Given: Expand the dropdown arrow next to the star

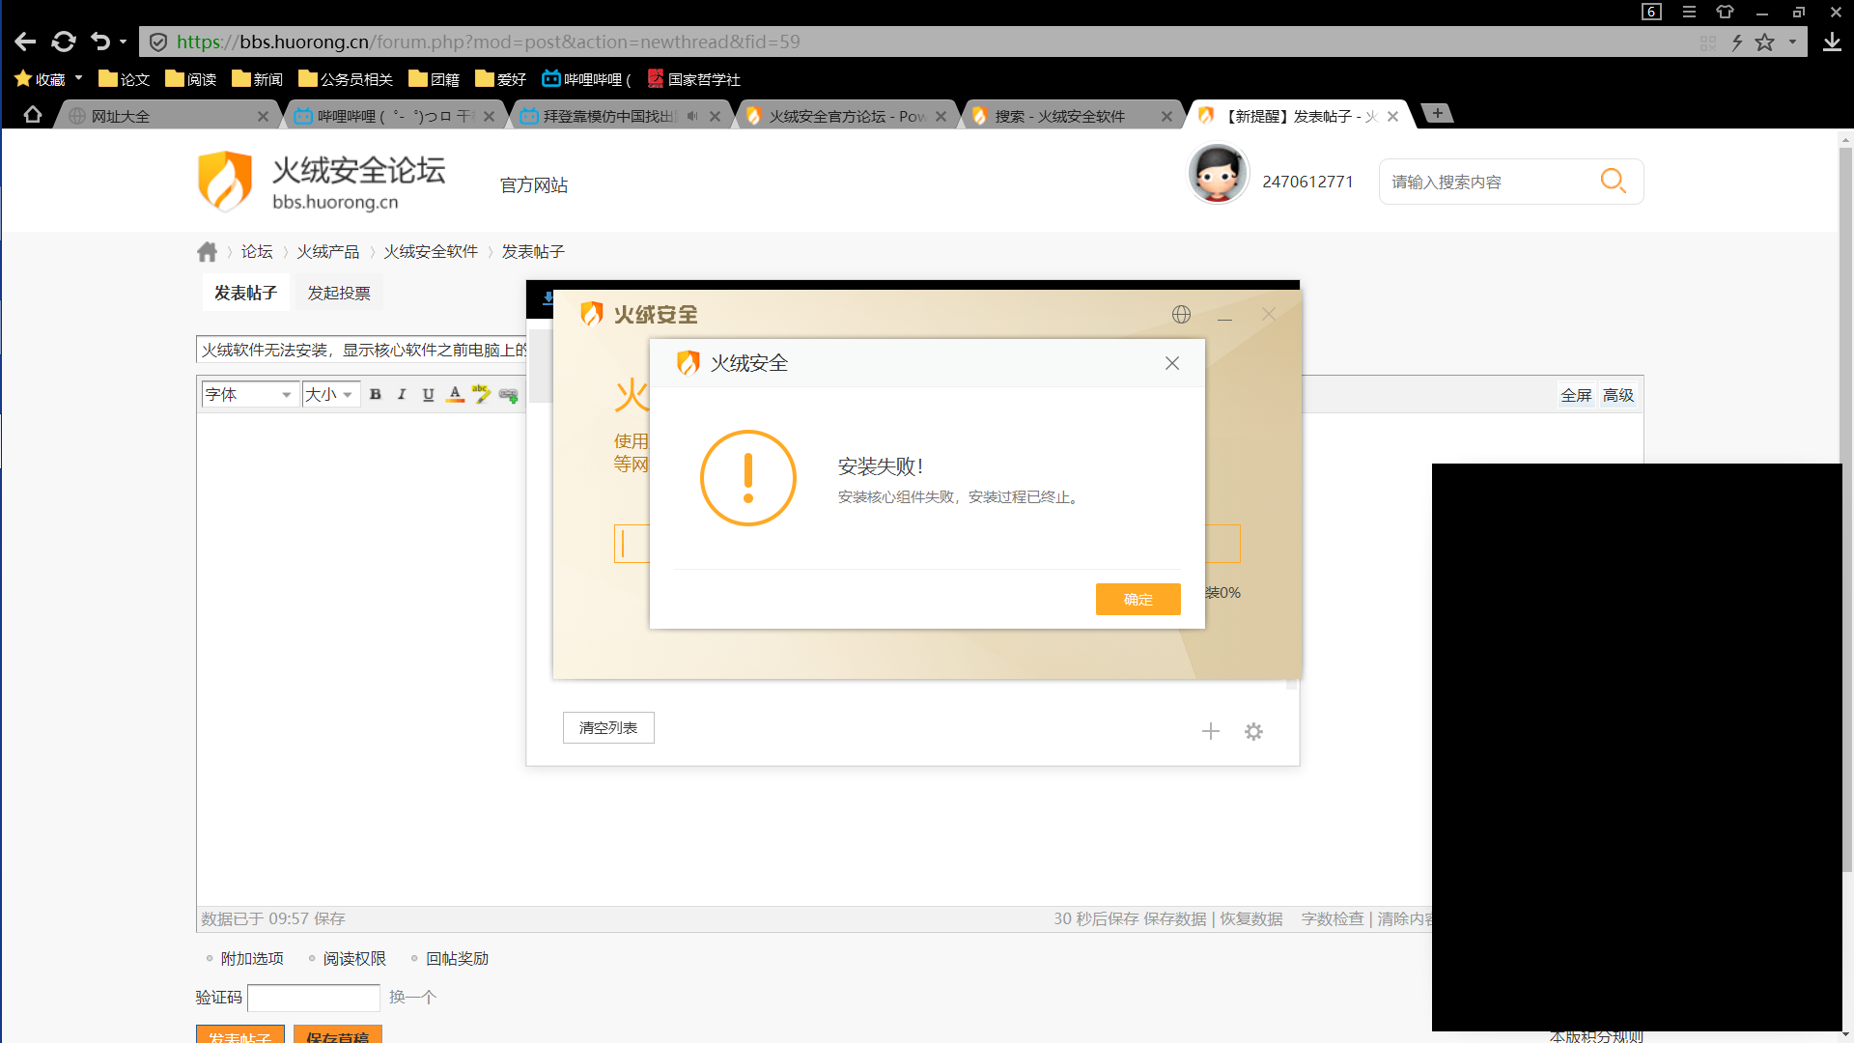Looking at the screenshot, I should click(1792, 42).
